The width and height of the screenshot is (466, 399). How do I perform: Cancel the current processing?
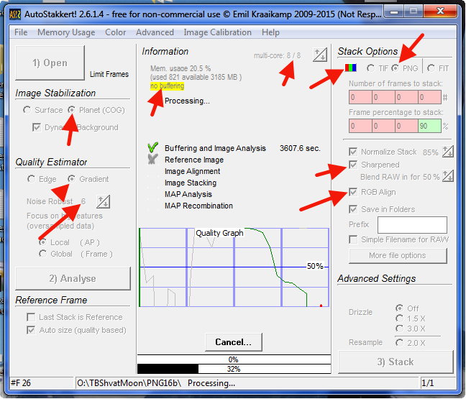(x=234, y=342)
